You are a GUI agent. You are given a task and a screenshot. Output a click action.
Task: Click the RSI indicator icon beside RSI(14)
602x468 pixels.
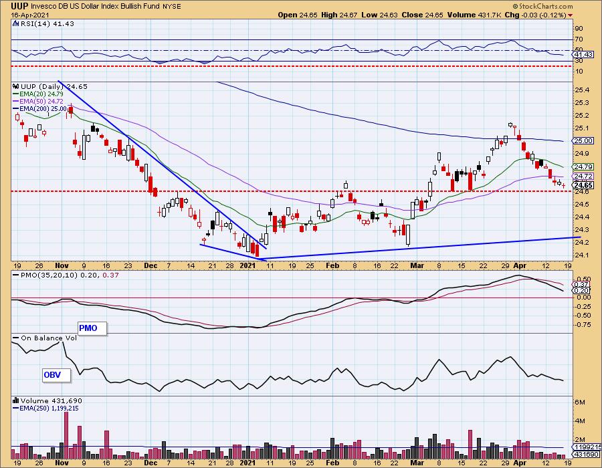pyautogui.click(x=16, y=23)
